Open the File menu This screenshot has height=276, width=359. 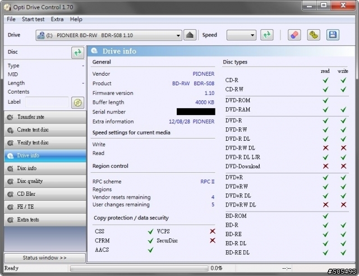click(x=11, y=19)
